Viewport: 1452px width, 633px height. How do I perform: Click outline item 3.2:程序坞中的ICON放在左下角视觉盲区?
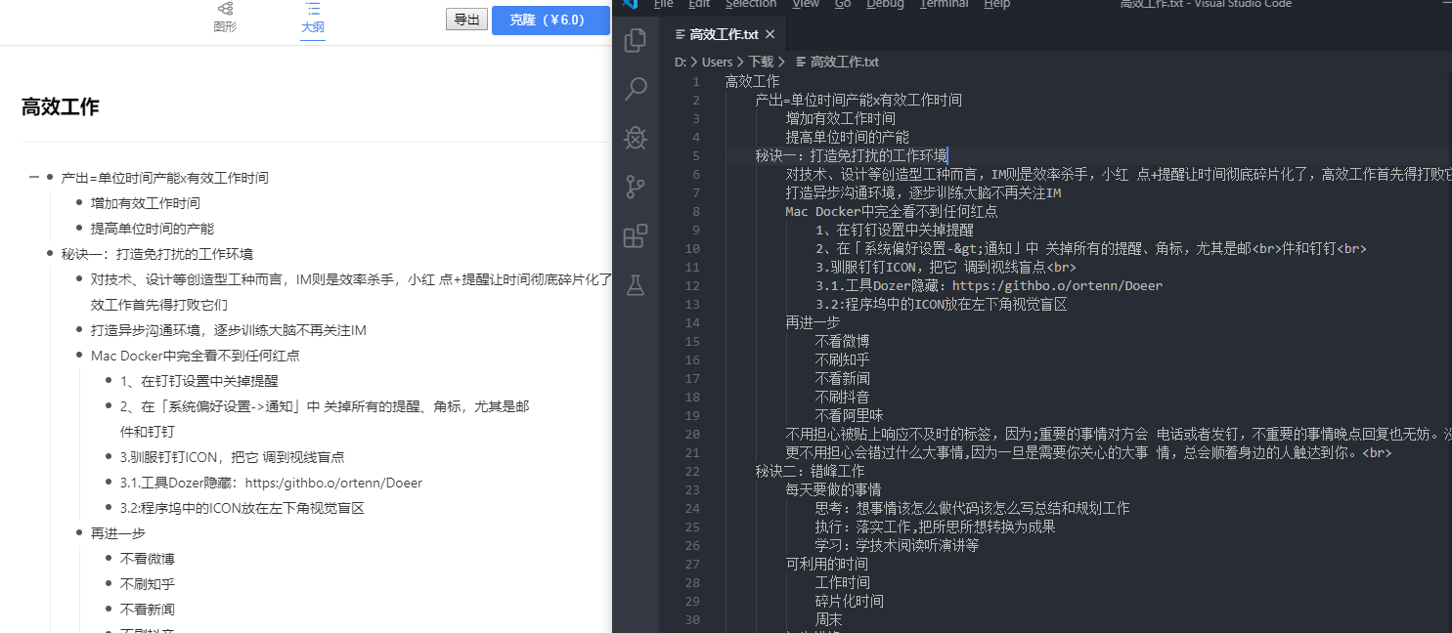coord(242,508)
